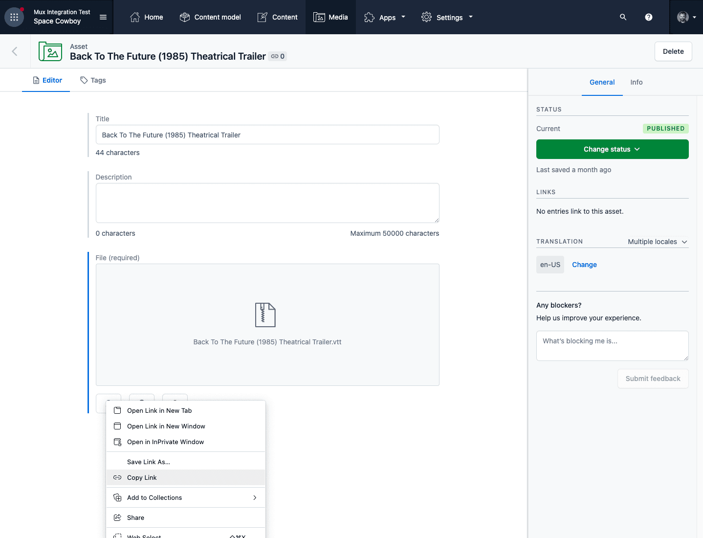
Task: Switch to the Tags tab
Action: tap(93, 80)
